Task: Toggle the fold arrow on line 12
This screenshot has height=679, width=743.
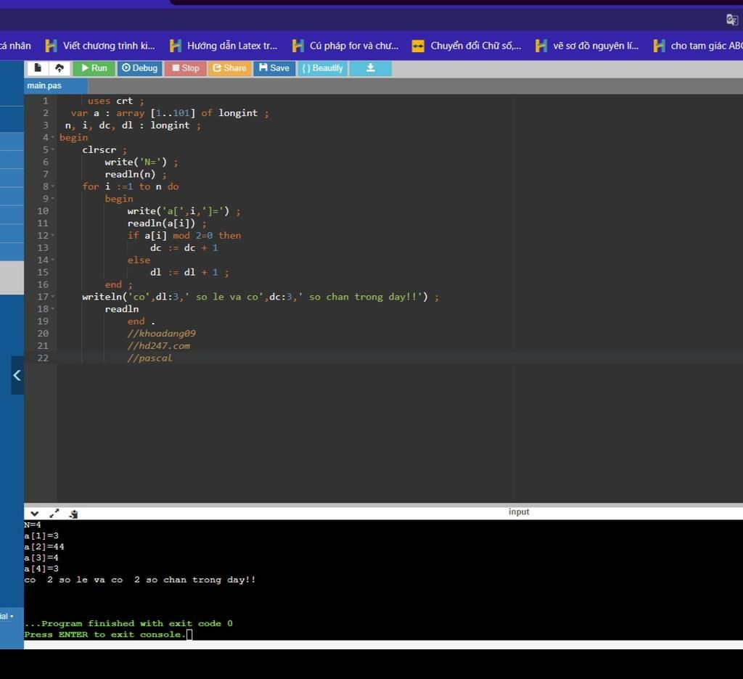Action: pos(52,236)
